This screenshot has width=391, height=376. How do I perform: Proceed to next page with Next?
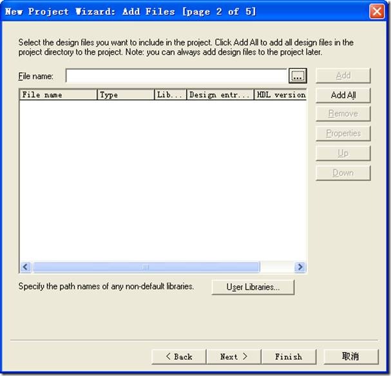point(233,357)
